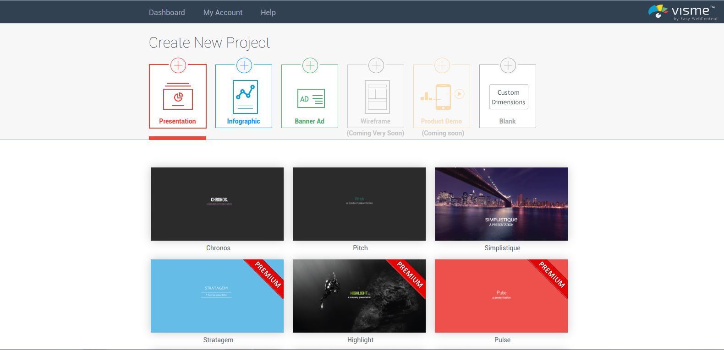Select the Banner Ad "AD" icon
The height and width of the screenshot is (350, 724).
(x=311, y=98)
